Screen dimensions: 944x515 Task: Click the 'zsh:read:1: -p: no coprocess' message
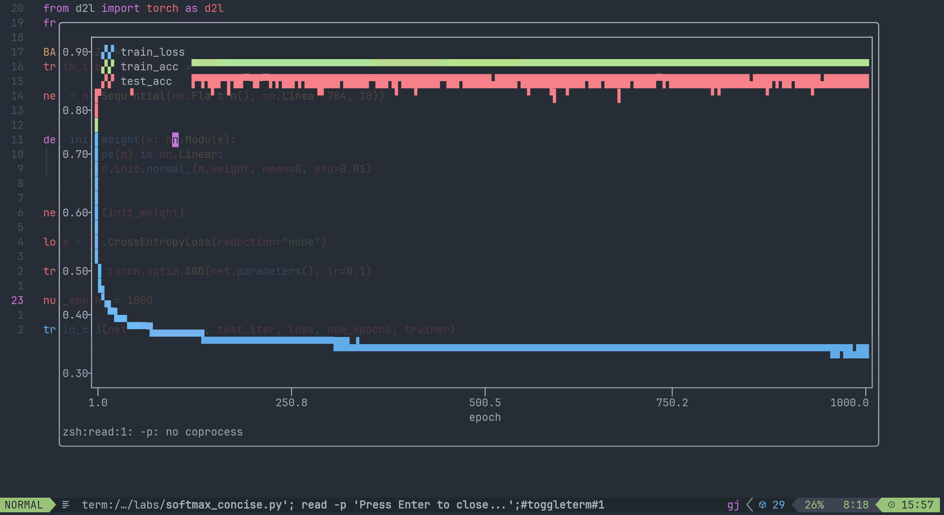coord(152,432)
